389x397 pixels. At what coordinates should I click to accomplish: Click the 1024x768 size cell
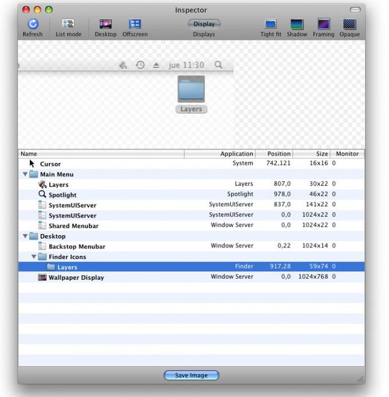(313, 276)
